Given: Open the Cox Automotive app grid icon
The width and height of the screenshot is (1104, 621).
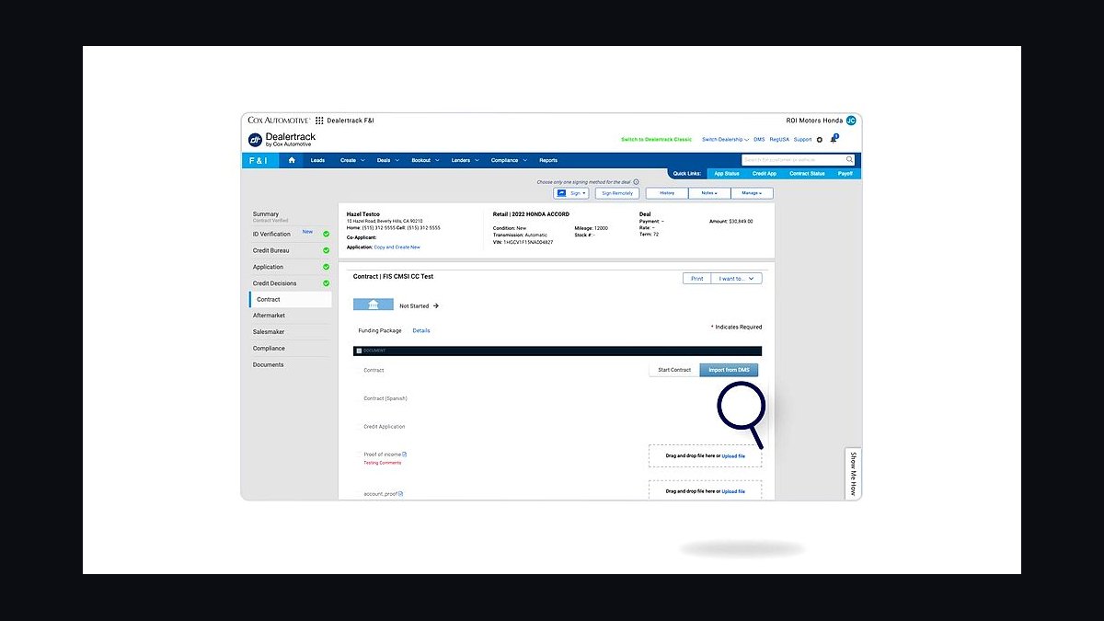Looking at the screenshot, I should tap(319, 121).
